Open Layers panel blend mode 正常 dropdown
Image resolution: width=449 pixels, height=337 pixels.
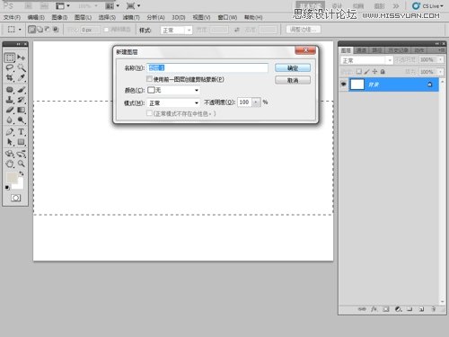(366, 60)
